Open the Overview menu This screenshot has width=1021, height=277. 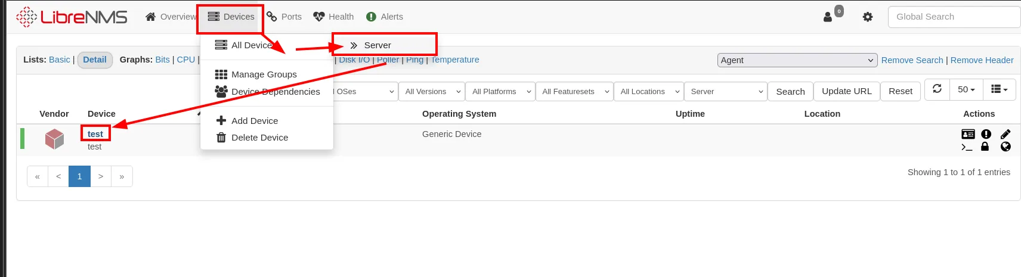[171, 17]
